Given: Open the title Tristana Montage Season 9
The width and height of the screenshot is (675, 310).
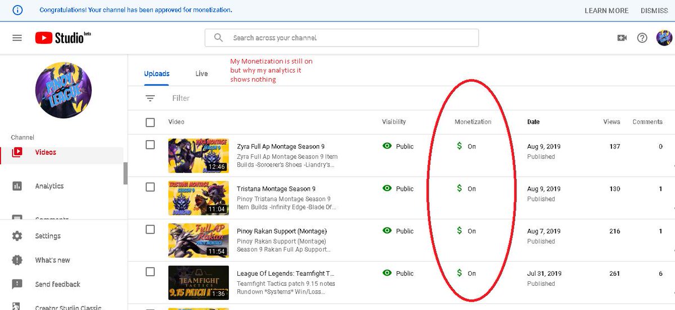Looking at the screenshot, I should [276, 188].
